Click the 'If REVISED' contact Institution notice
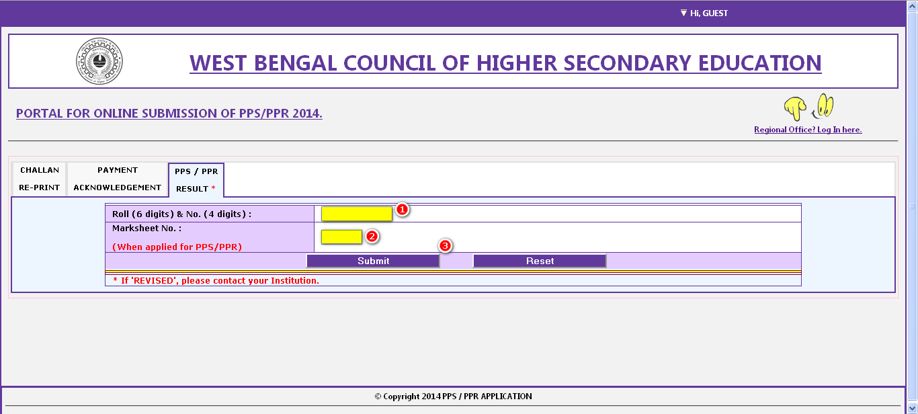918x414 pixels. click(x=216, y=280)
